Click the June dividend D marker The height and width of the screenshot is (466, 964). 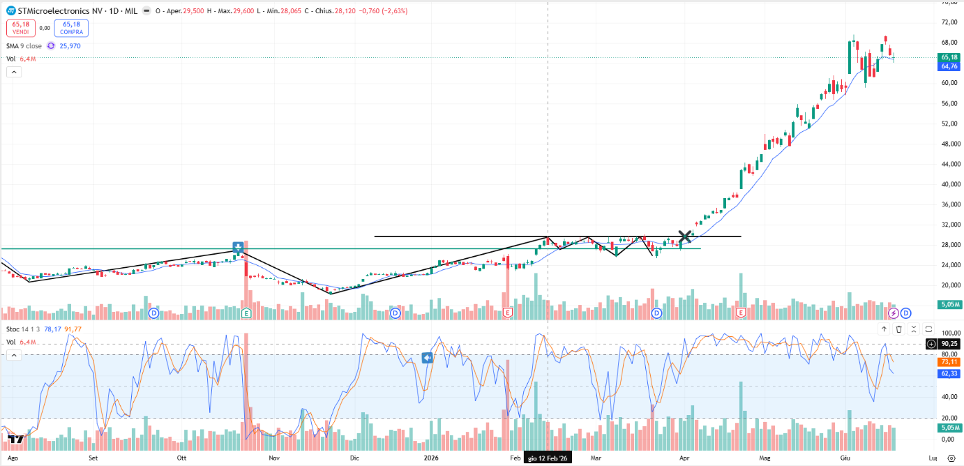(x=906, y=313)
